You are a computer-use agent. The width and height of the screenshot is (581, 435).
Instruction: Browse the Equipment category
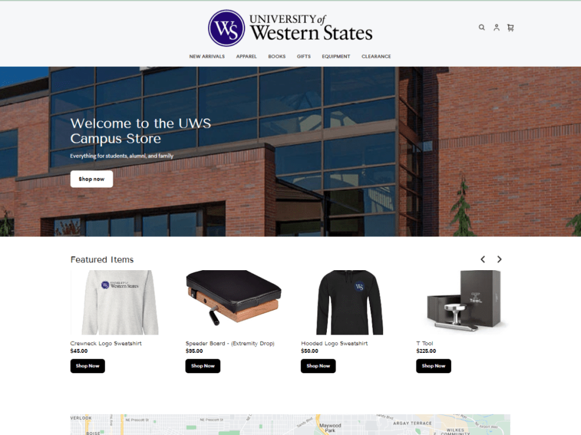pyautogui.click(x=336, y=56)
